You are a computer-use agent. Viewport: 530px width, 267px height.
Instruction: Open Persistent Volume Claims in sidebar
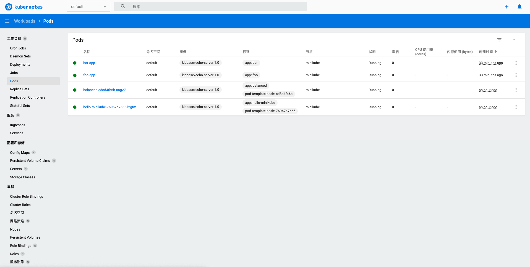point(30,161)
